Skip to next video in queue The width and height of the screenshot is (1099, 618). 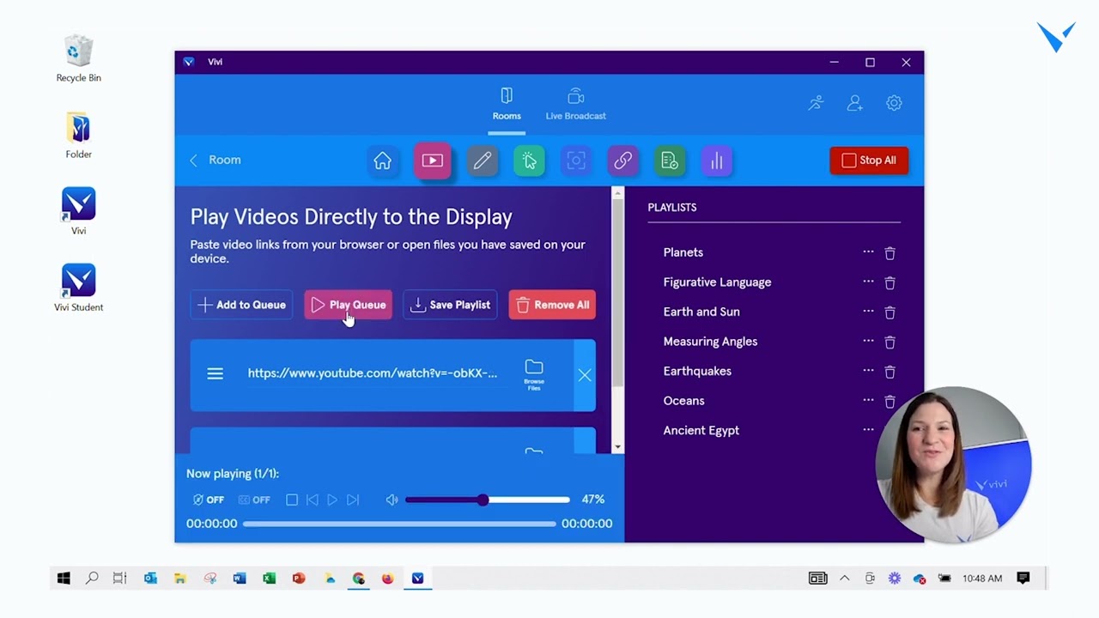pyautogui.click(x=353, y=500)
